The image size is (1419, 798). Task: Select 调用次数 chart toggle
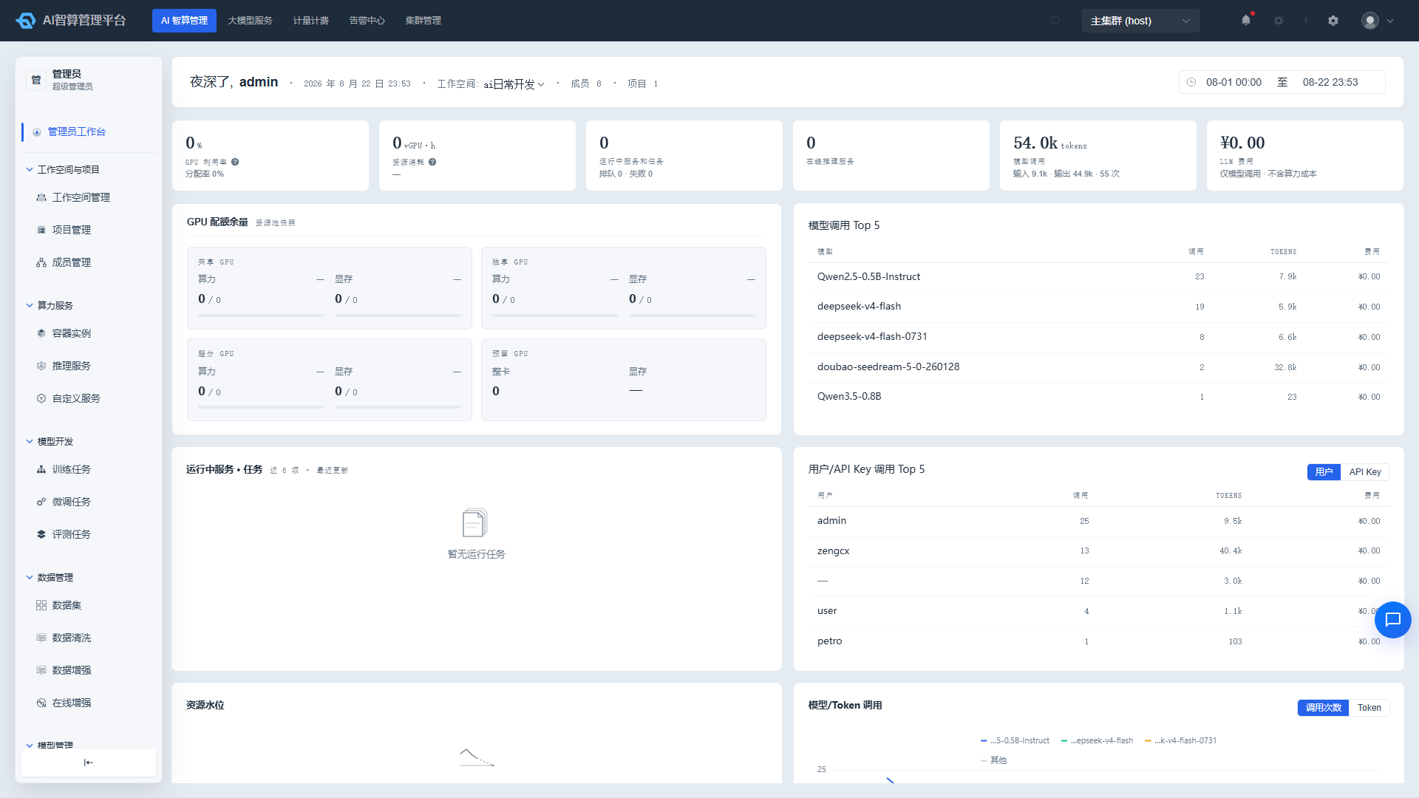[x=1323, y=708]
